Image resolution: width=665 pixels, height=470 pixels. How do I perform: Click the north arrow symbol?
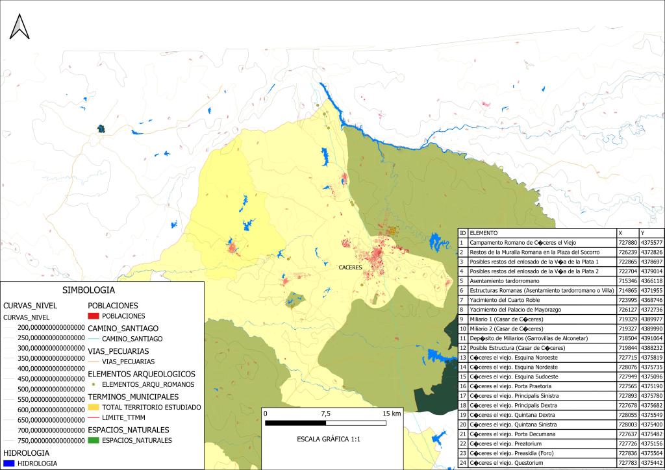click(19, 27)
